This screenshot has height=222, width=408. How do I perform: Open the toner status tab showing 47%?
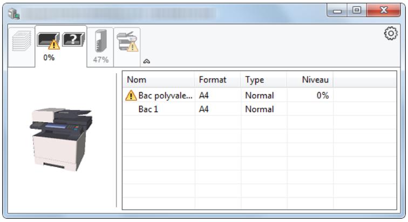click(x=100, y=47)
